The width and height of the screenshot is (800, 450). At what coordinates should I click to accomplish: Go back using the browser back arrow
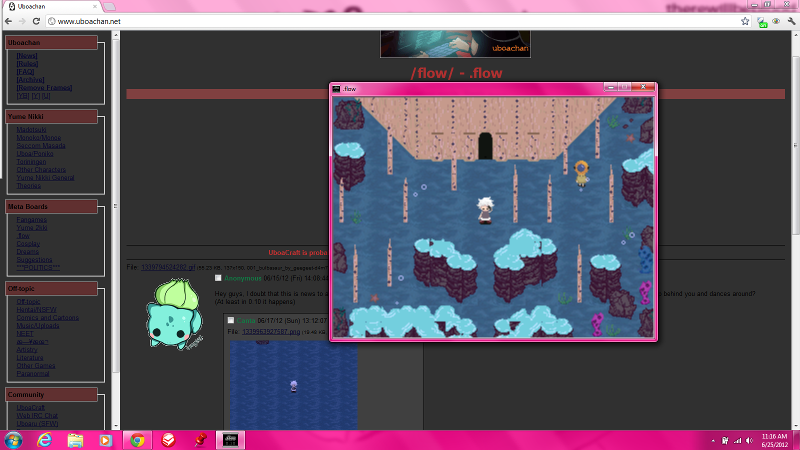8,21
